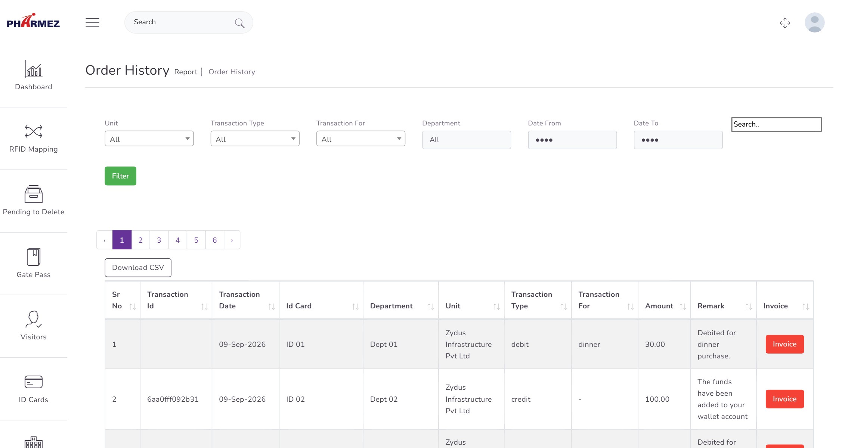
Task: Open RFID Mapping shuffle icon
Action: pos(34,131)
